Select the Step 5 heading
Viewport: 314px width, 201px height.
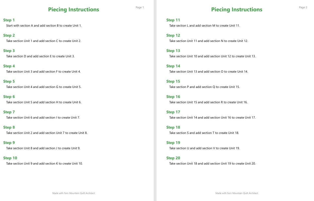[9, 81]
